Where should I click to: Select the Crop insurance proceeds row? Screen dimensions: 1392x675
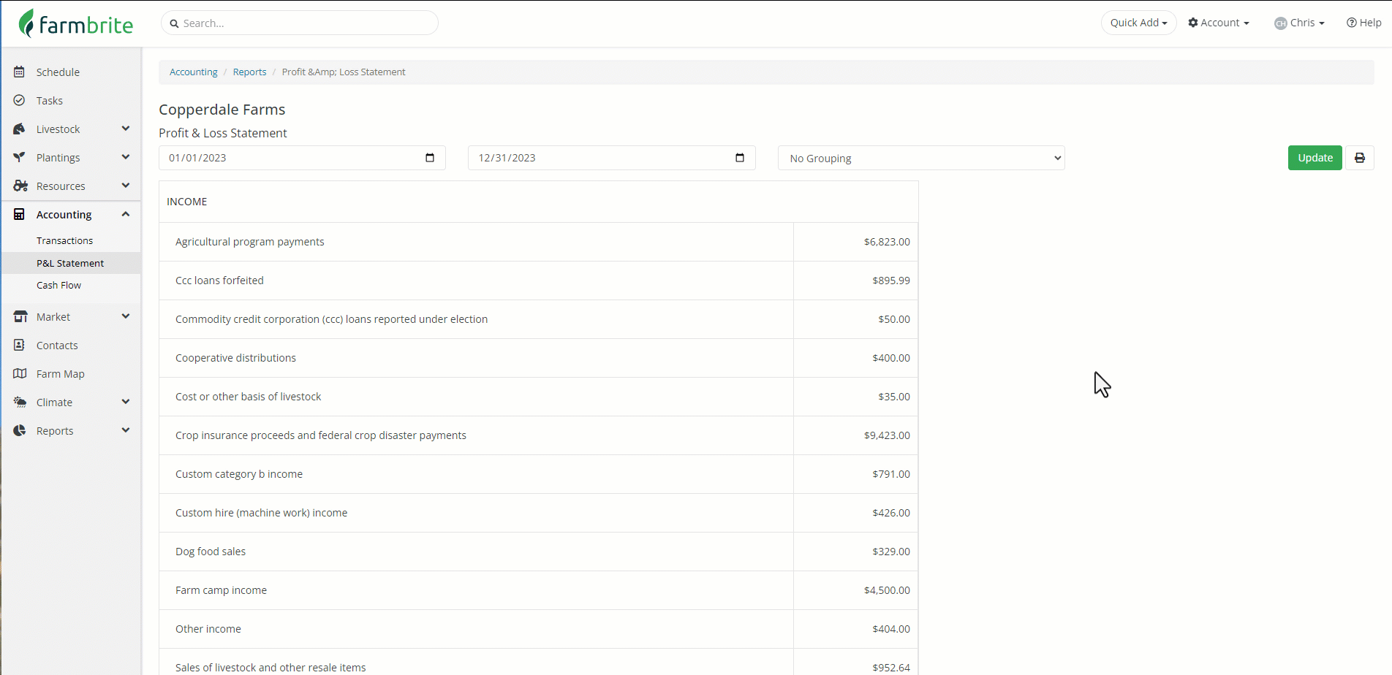point(538,435)
